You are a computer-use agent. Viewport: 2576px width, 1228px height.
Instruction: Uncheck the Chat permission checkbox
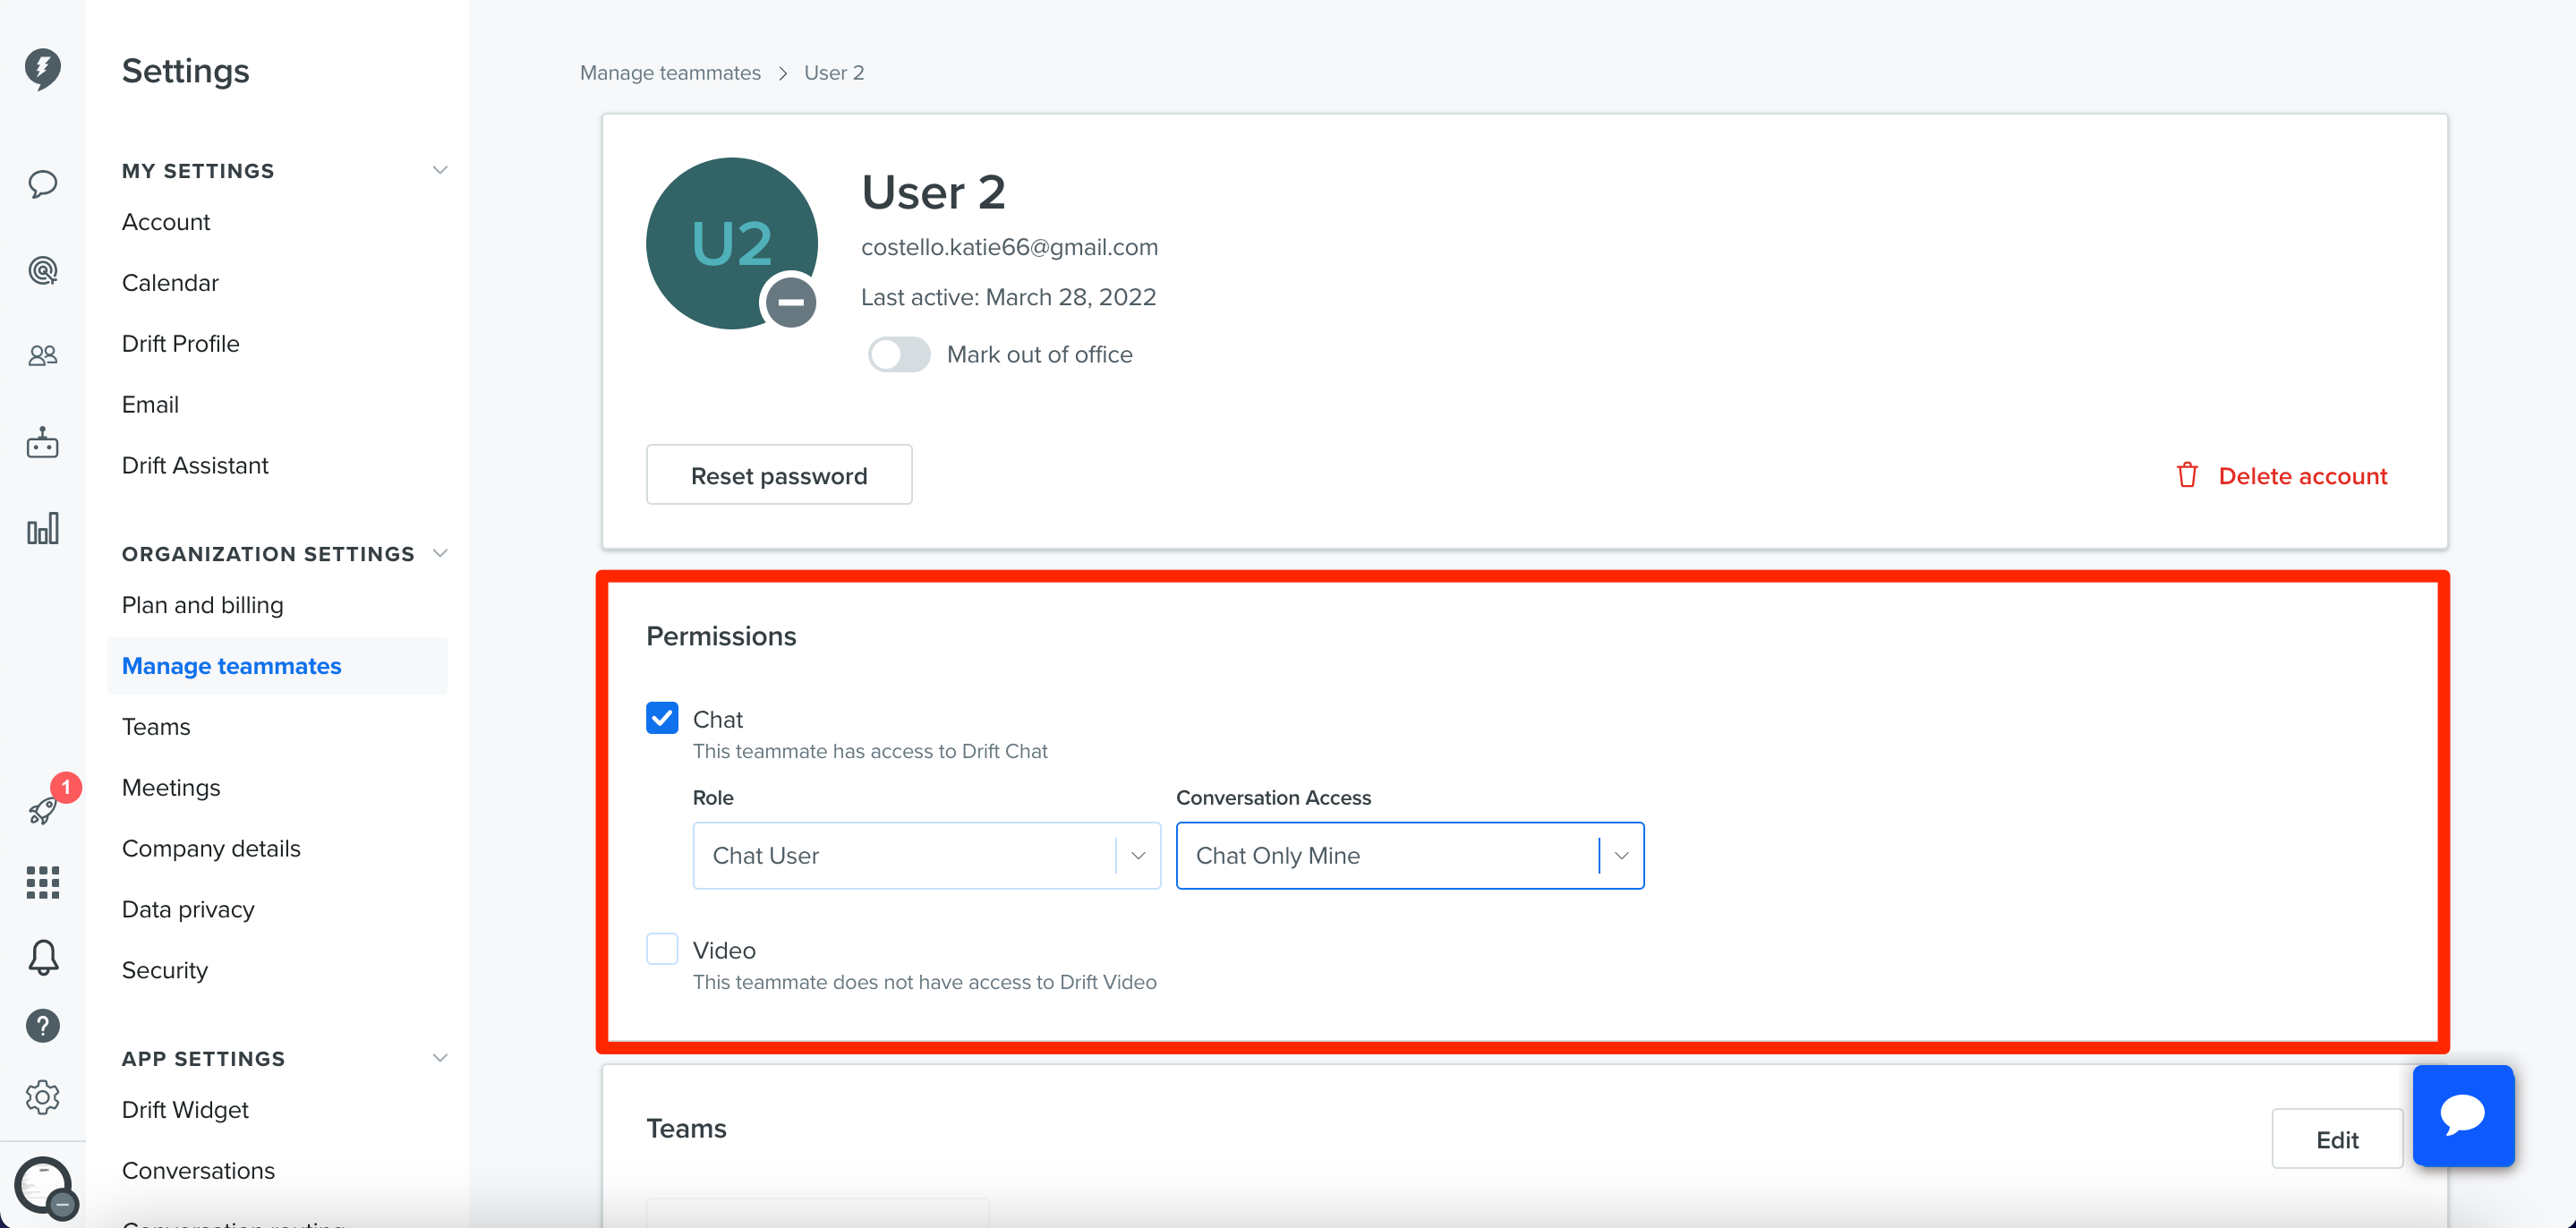(661, 718)
